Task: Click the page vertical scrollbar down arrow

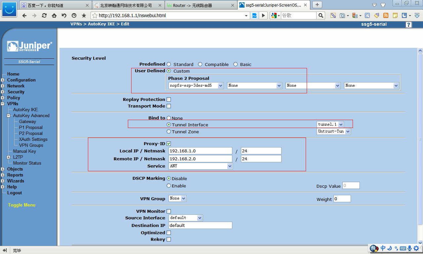Action: [x=420, y=242]
